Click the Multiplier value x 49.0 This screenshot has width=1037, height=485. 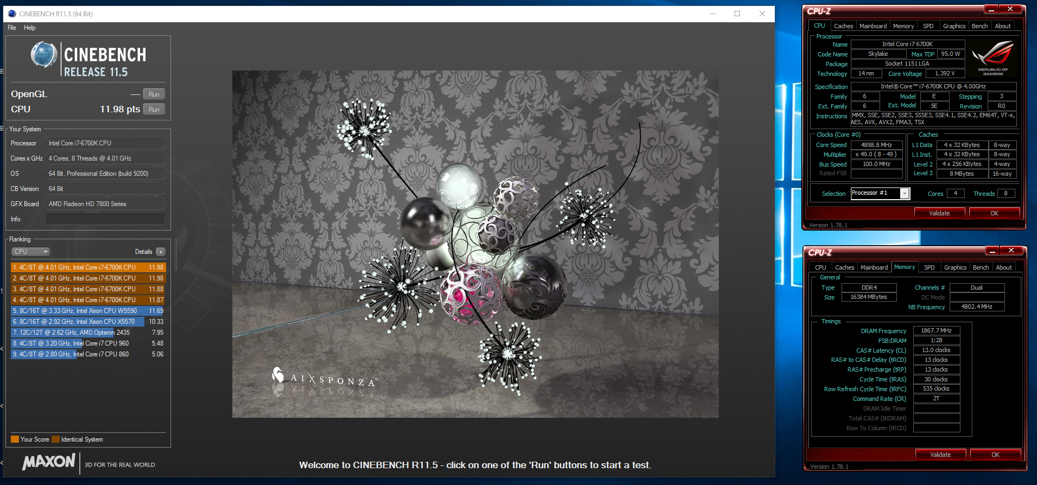point(877,155)
